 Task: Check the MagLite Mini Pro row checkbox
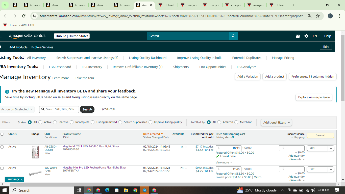(x=2, y=168)
